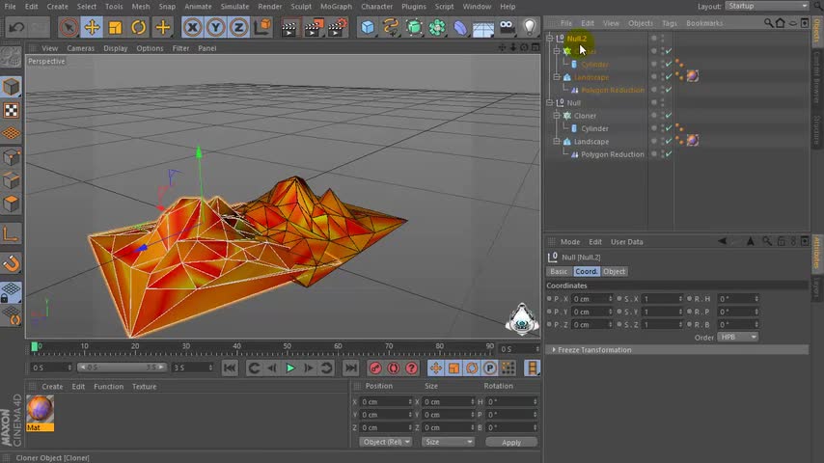
Task: Add a Cube primitive object
Action: (368, 28)
